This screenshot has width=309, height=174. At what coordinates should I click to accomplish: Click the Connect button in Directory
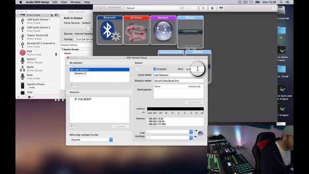120,126
